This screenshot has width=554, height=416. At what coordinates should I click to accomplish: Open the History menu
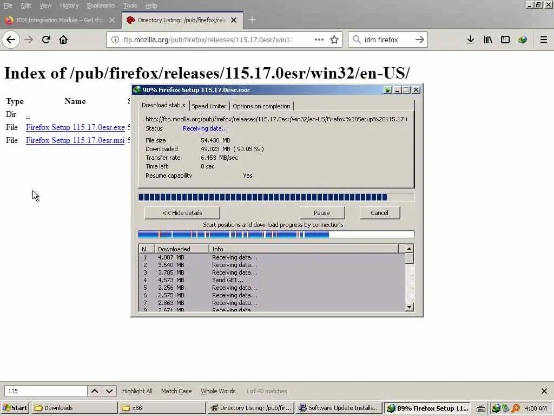click(x=69, y=5)
